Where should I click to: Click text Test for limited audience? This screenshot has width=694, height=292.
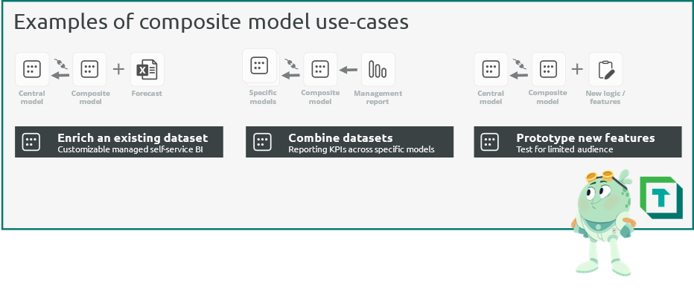click(x=564, y=149)
